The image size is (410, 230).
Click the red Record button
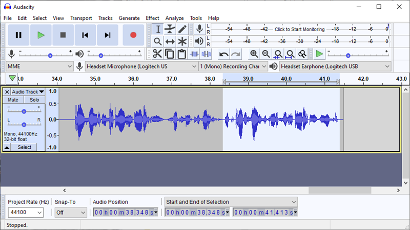point(133,35)
